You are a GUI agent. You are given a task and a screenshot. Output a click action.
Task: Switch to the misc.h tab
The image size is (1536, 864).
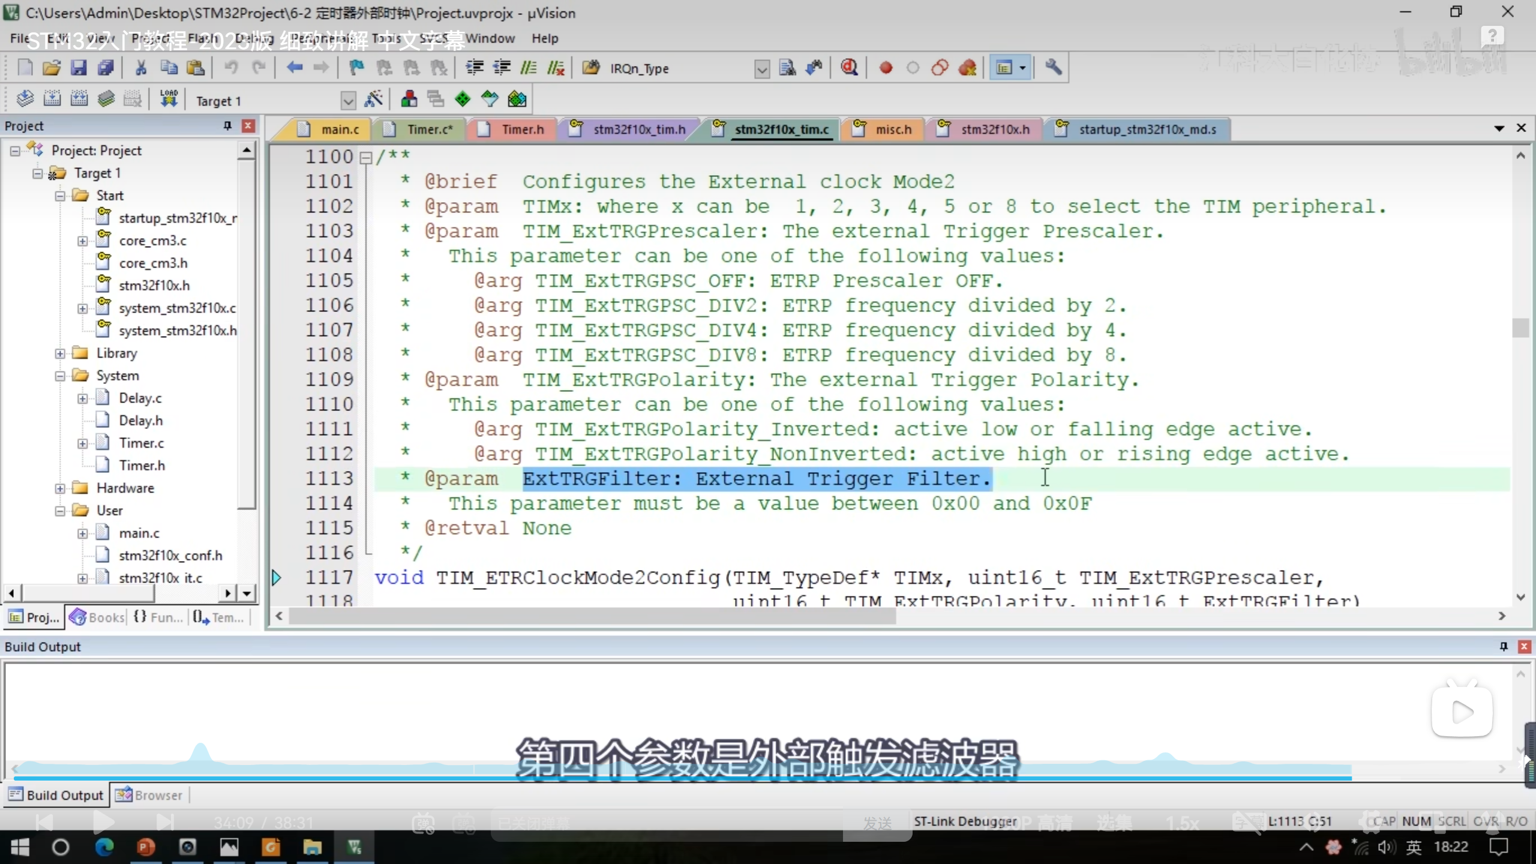(892, 129)
